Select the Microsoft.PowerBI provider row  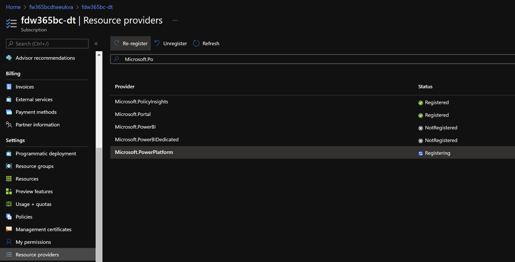pos(135,127)
